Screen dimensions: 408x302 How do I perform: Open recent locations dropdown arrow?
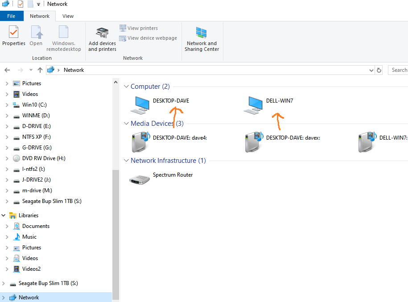tap(31, 70)
